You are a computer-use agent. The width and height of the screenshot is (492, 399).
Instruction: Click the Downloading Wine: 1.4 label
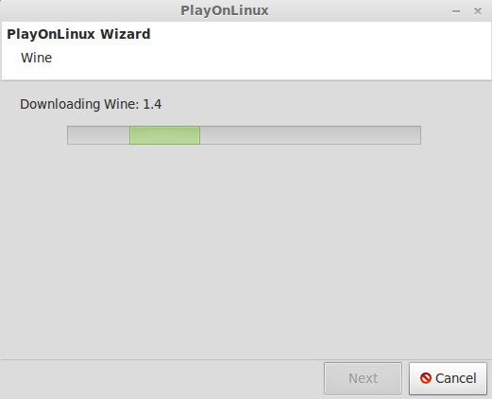point(91,104)
